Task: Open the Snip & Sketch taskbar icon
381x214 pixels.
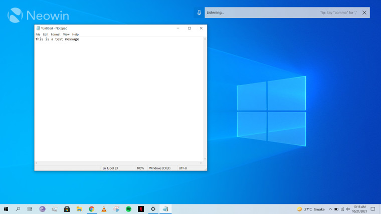Action: click(x=116, y=209)
